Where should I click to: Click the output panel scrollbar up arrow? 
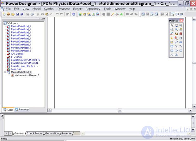193,116
